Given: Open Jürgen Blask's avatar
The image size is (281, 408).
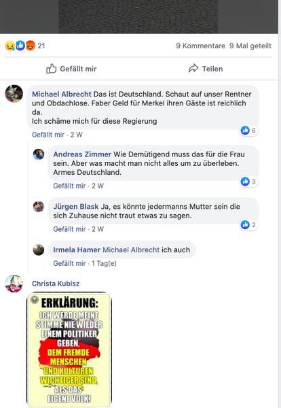Looking at the screenshot, I should click(39, 207).
